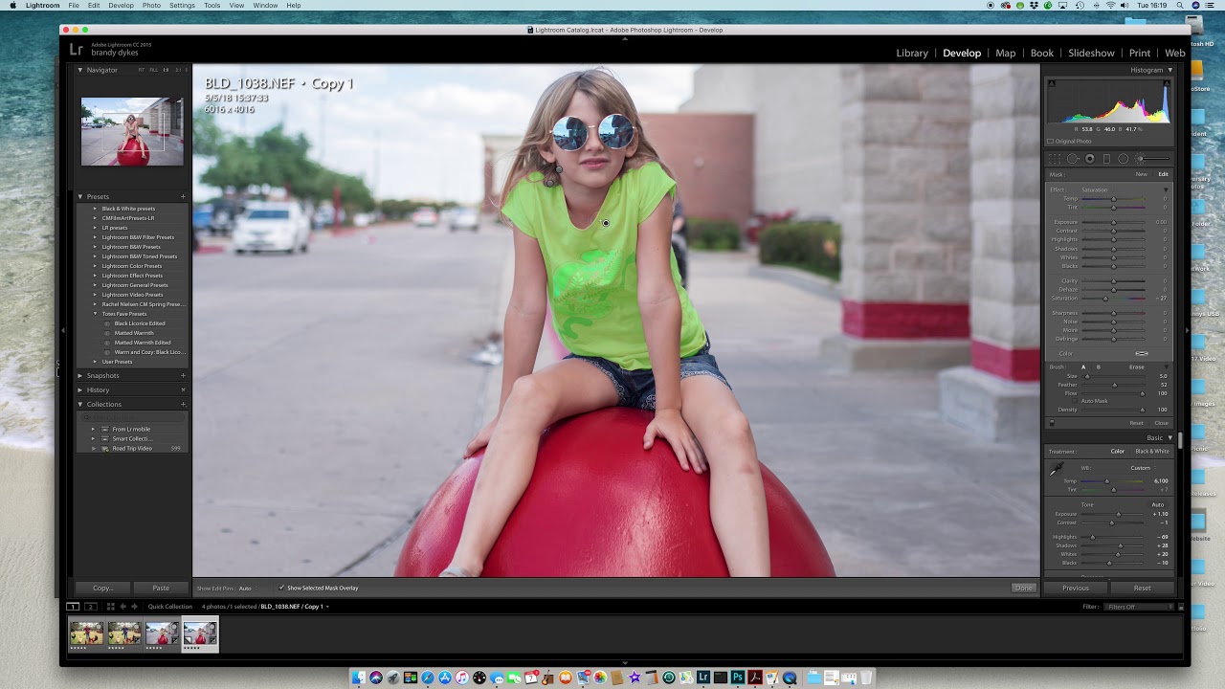Viewport: 1225px width, 689px height.
Task: Open second window display button 2
Action: click(x=90, y=606)
